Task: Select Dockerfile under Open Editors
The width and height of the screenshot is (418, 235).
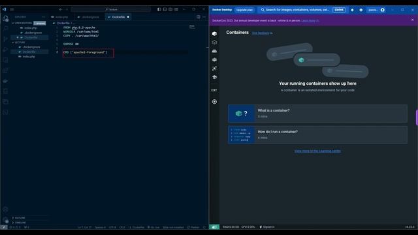Action: tap(30, 38)
